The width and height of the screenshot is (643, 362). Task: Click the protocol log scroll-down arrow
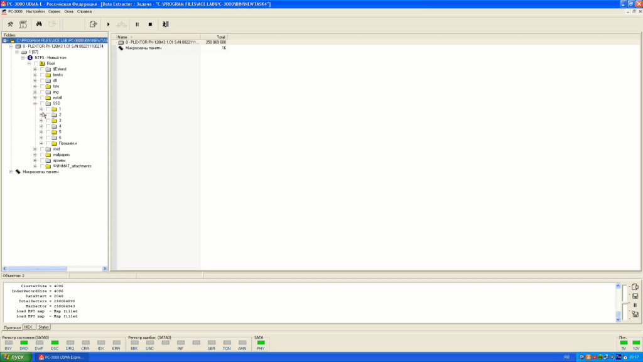(x=618, y=319)
